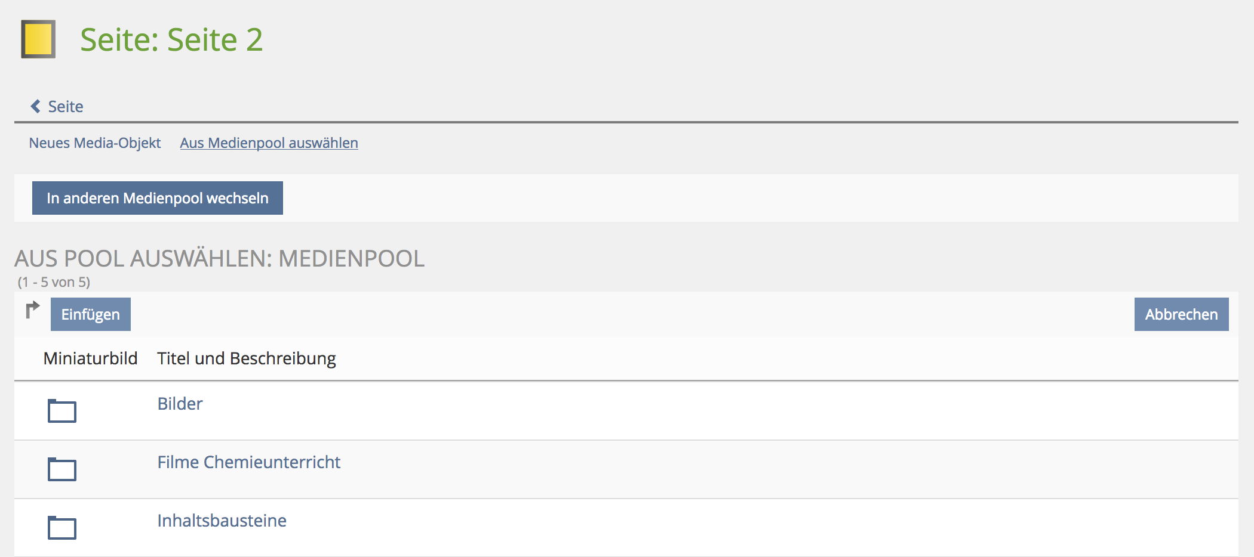Click the yellow page icon
This screenshot has height=557, width=1254.
38,39
